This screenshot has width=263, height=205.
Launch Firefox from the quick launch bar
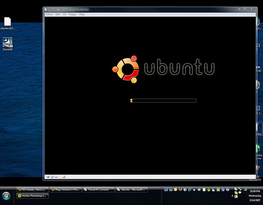[180, 189]
